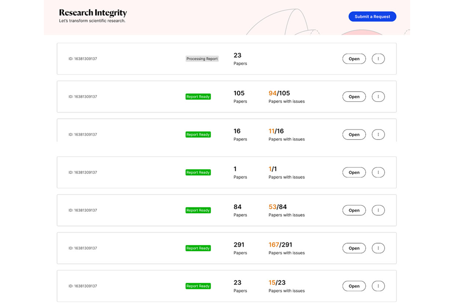
Task: Open the report with 1 paper
Action: (354, 172)
